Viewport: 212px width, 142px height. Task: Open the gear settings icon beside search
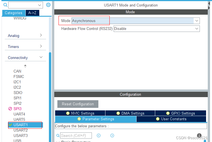coord(48,5)
